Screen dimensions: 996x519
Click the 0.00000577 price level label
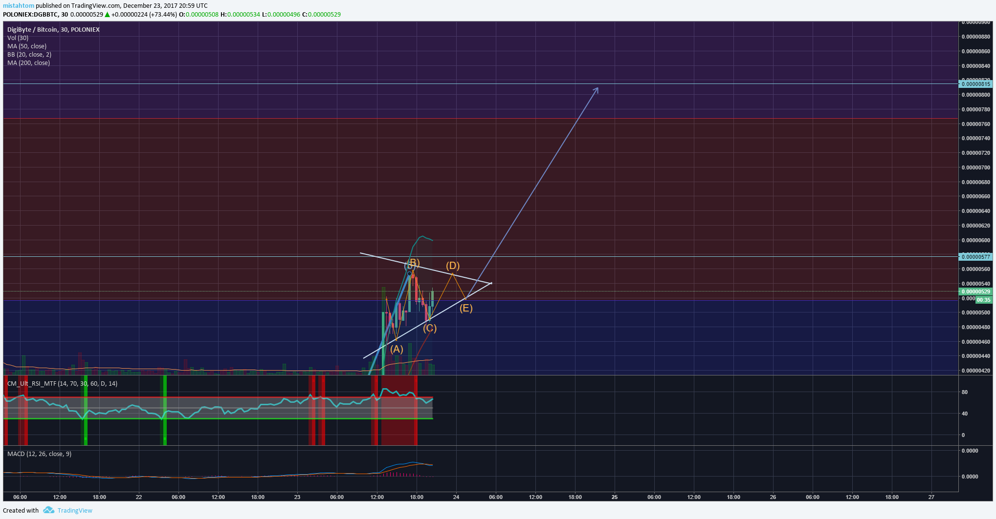975,257
